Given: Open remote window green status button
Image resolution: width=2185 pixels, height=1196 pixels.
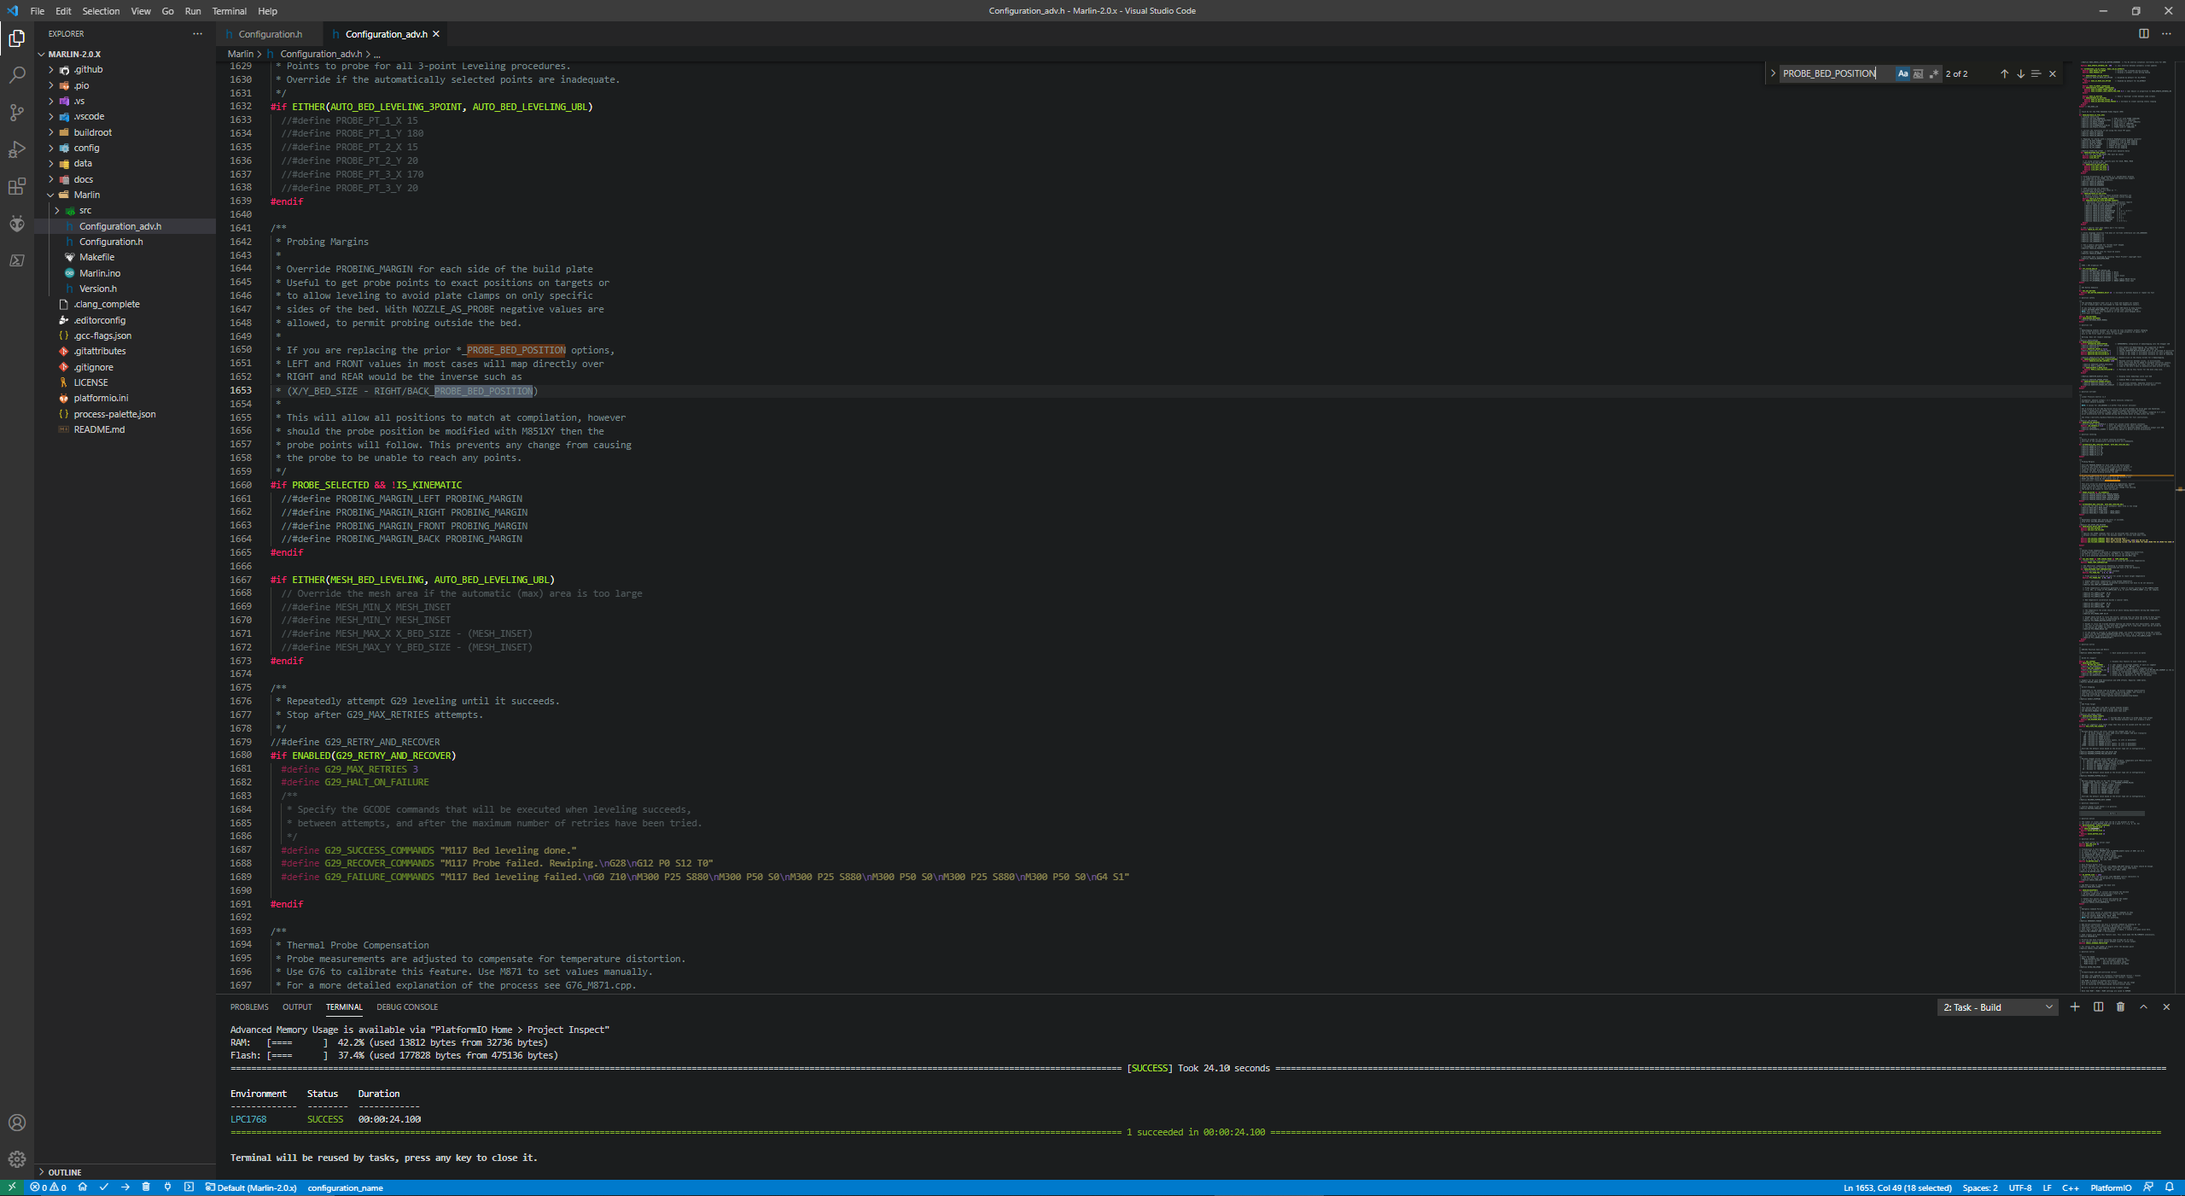Looking at the screenshot, I should pyautogui.click(x=12, y=1187).
